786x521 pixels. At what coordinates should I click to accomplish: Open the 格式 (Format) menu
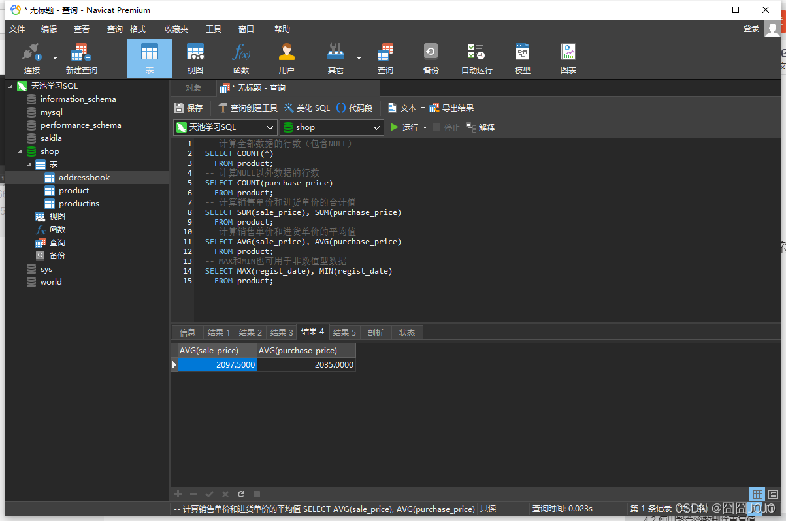(x=138, y=29)
